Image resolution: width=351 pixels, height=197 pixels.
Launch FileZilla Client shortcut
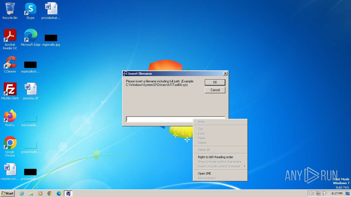coord(10,91)
